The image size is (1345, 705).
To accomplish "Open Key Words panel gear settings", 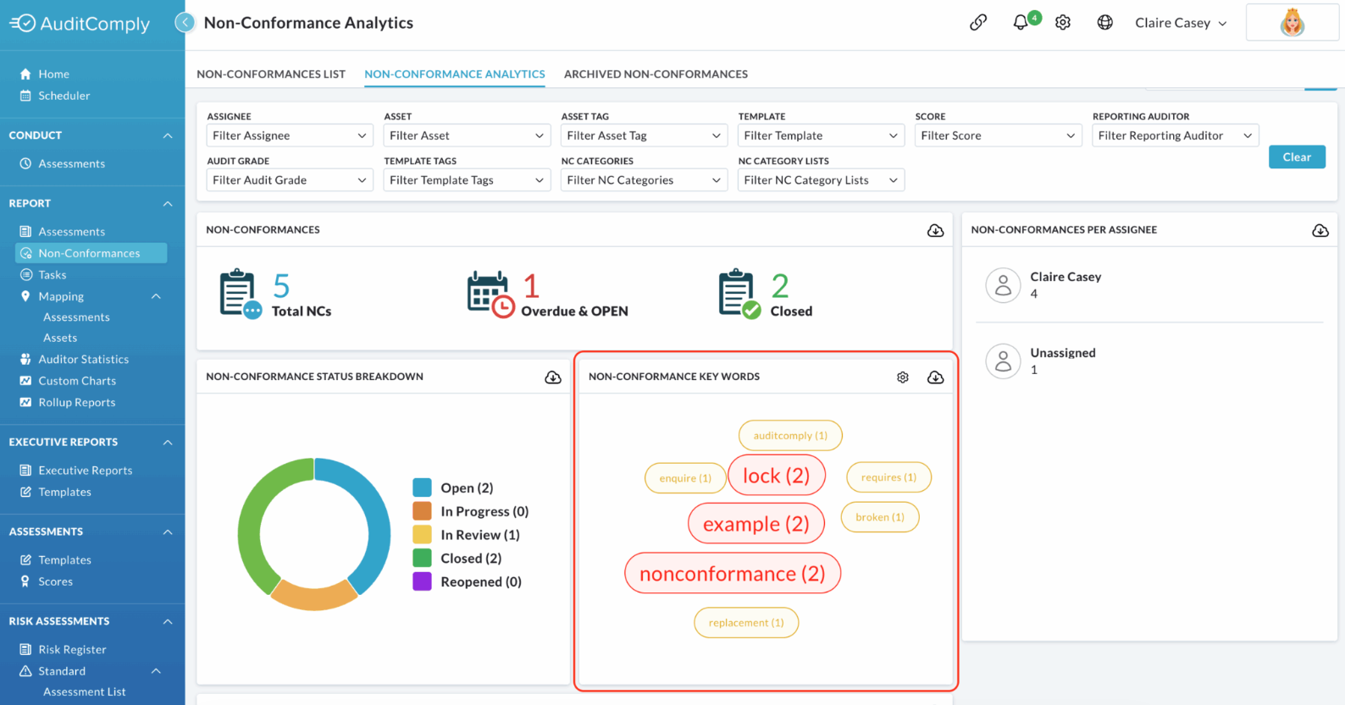I will pyautogui.click(x=903, y=377).
